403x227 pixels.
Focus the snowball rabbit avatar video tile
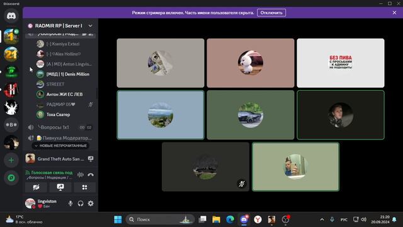pyautogui.click(x=251, y=63)
